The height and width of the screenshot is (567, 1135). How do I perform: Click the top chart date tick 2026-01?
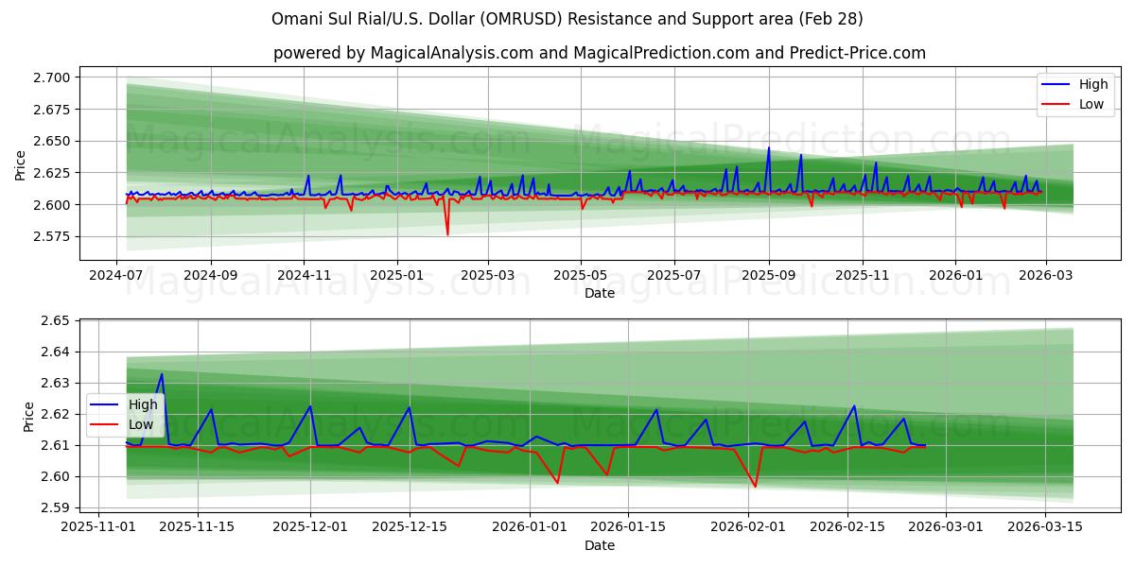(x=954, y=275)
